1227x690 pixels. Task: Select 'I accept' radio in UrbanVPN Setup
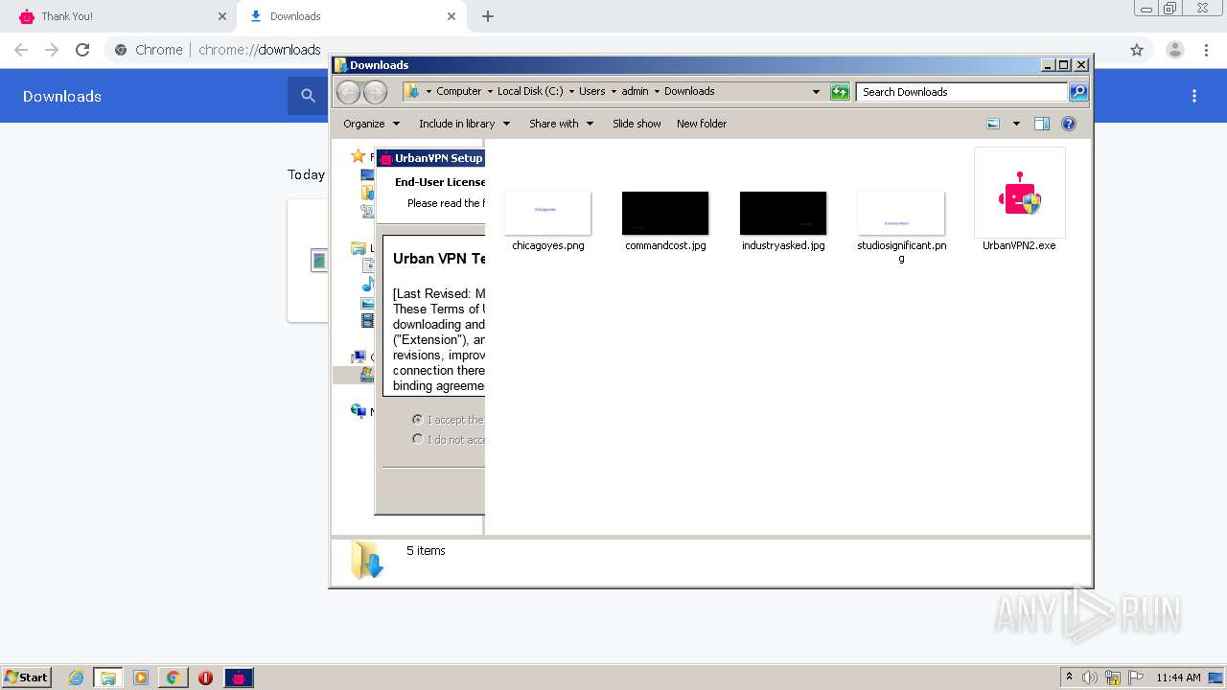(x=417, y=420)
